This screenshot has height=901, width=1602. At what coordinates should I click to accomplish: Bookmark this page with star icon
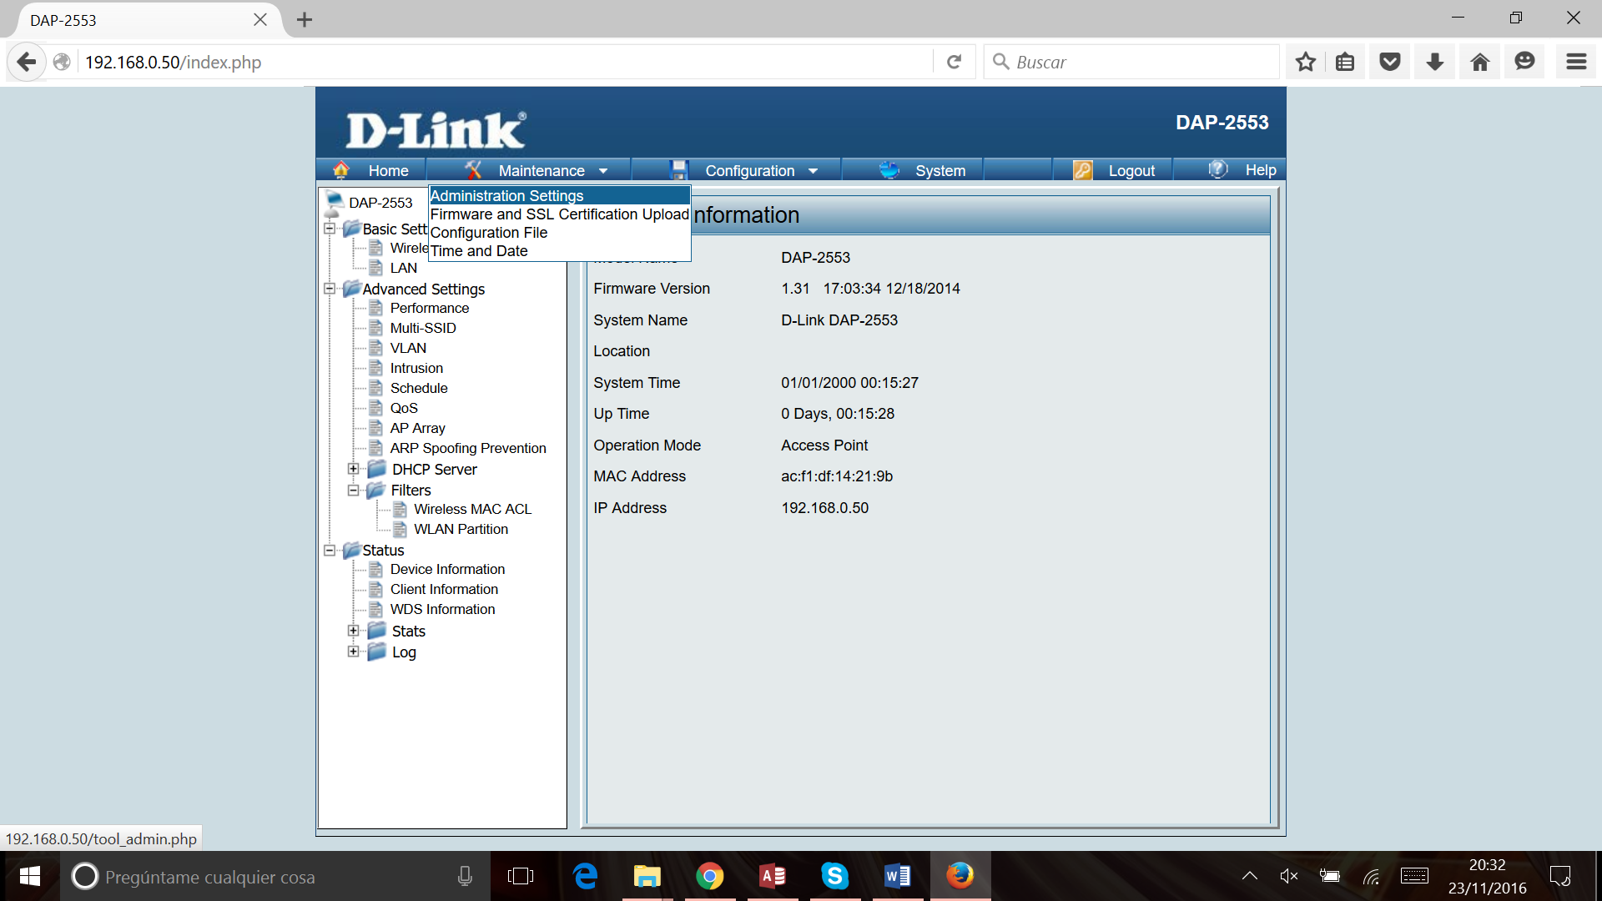coord(1306,62)
